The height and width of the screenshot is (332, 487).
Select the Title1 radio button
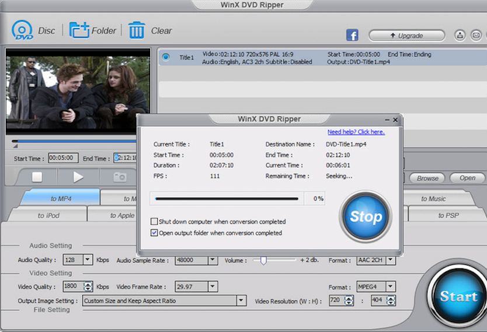point(166,57)
